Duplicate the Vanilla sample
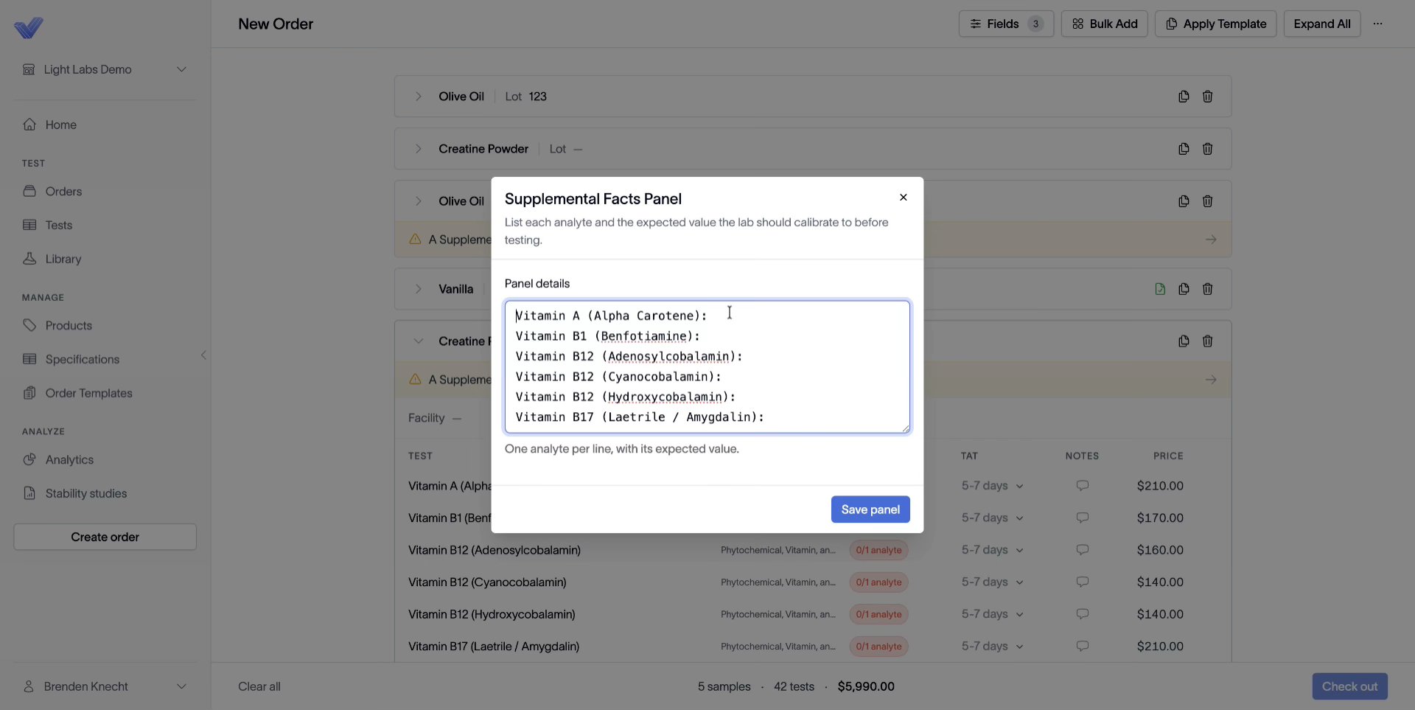 point(1184,289)
